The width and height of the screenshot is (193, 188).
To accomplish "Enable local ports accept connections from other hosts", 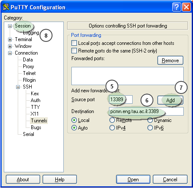I will tap(74, 43).
